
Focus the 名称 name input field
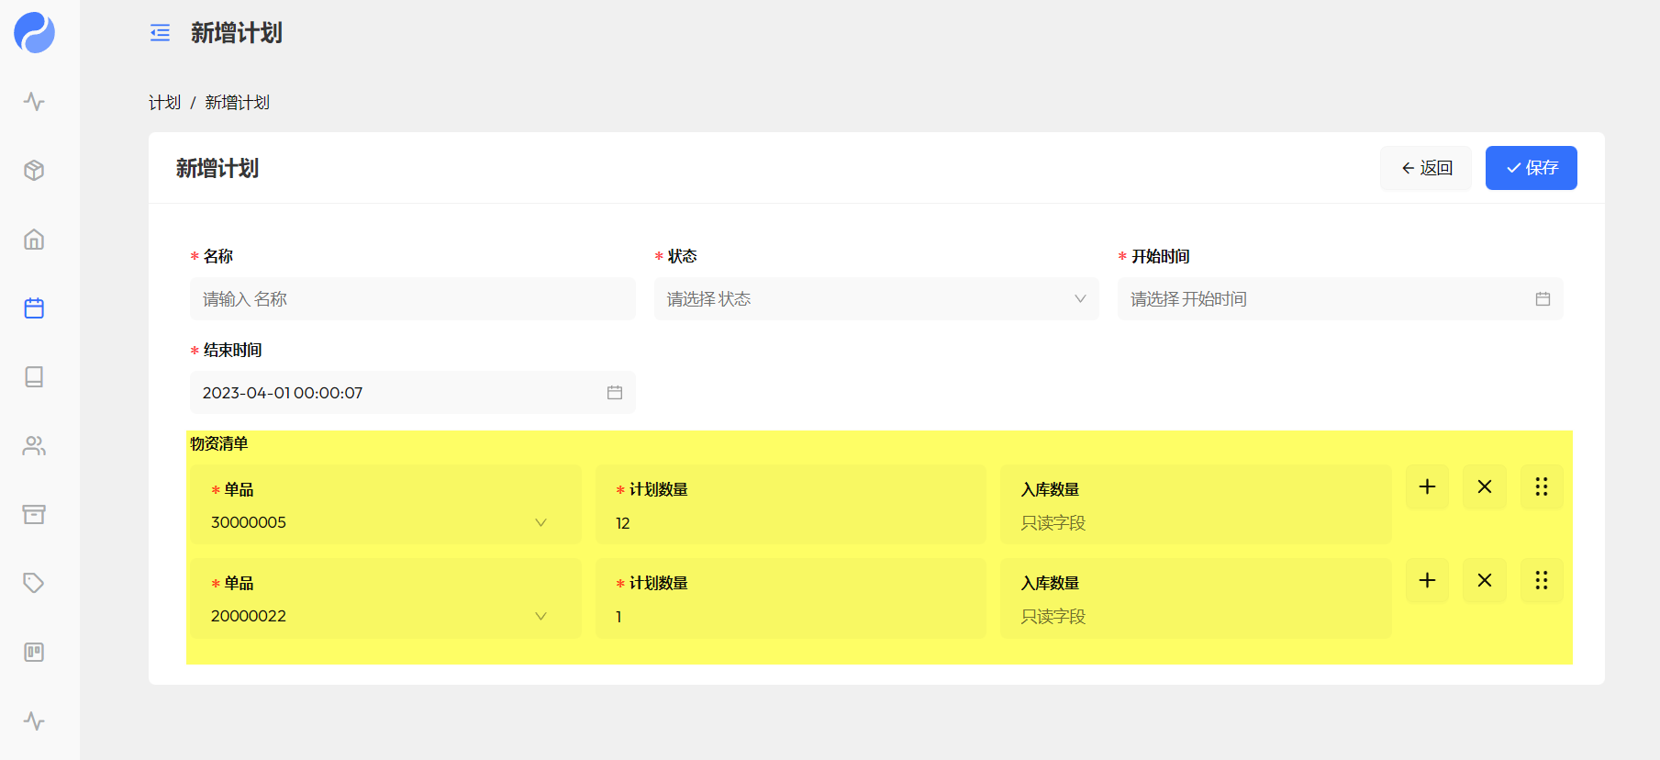(412, 299)
